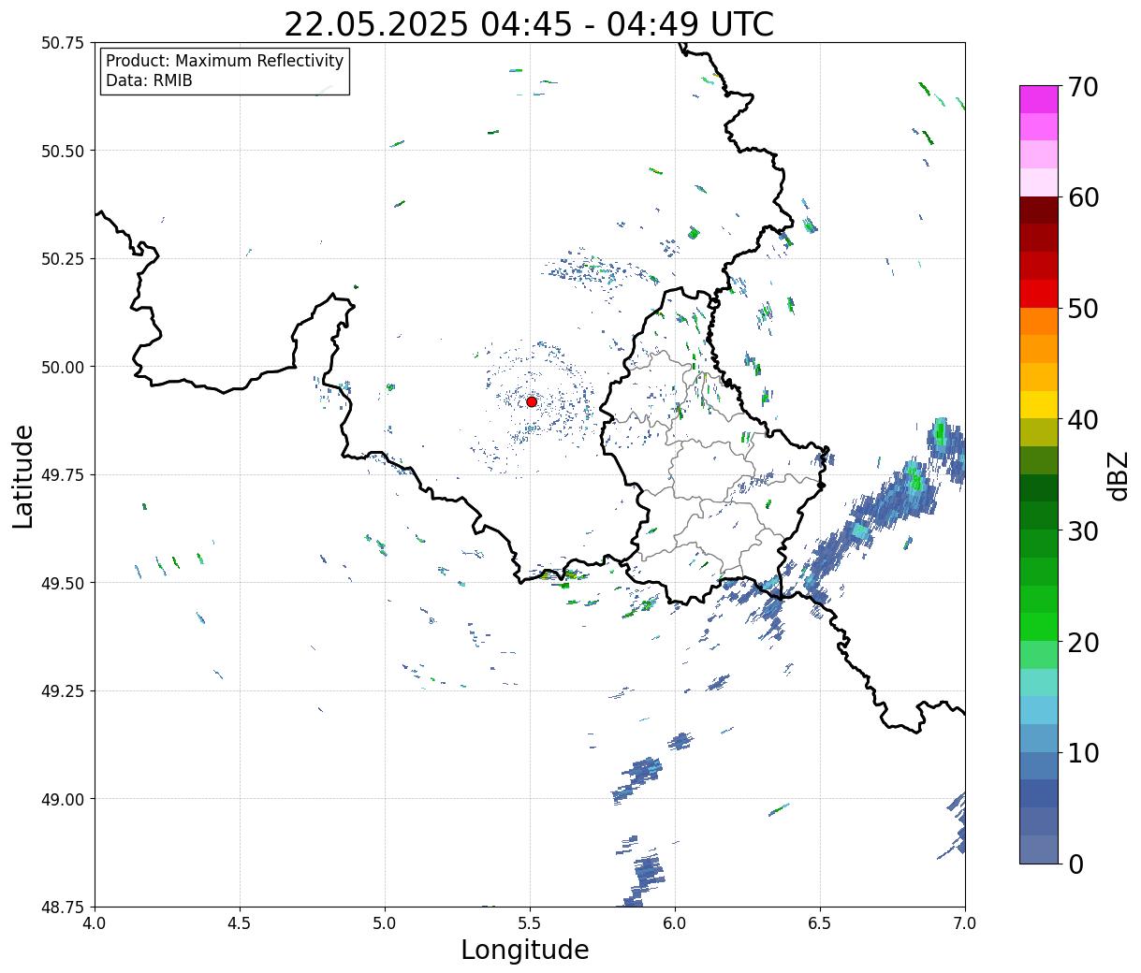Pick the dark maroon swatch just below 60

1039,210
